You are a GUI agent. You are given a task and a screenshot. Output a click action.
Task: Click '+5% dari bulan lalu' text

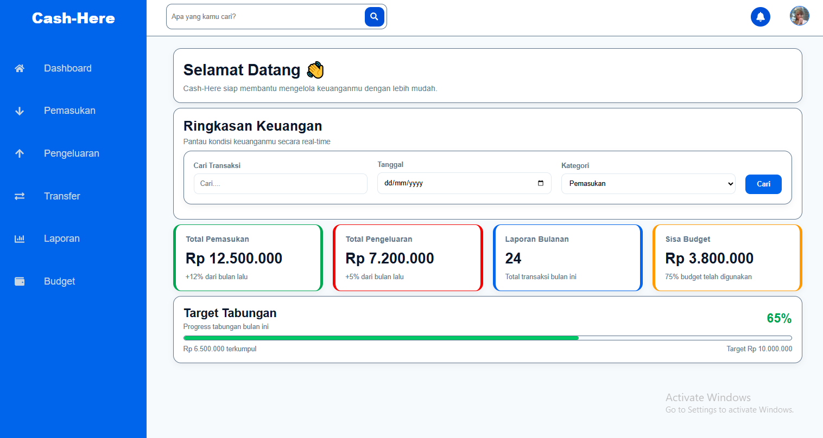[375, 277]
